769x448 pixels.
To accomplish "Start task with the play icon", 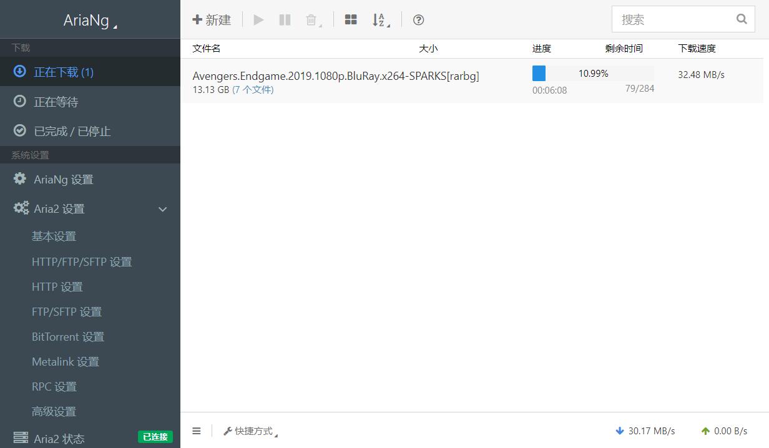I will click(258, 20).
